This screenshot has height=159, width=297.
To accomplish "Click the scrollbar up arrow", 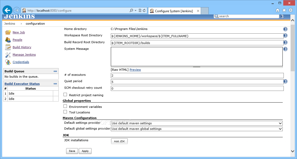I will point(293,20).
